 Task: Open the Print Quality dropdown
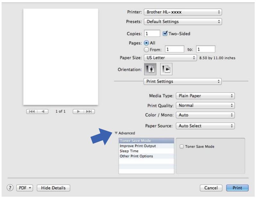coord(205,105)
